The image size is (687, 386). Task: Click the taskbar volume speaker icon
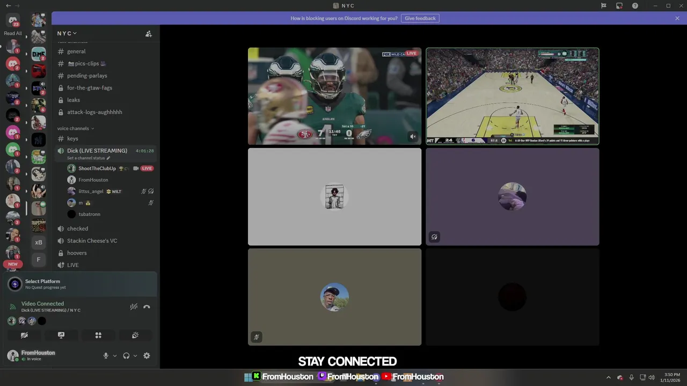pyautogui.click(x=652, y=377)
